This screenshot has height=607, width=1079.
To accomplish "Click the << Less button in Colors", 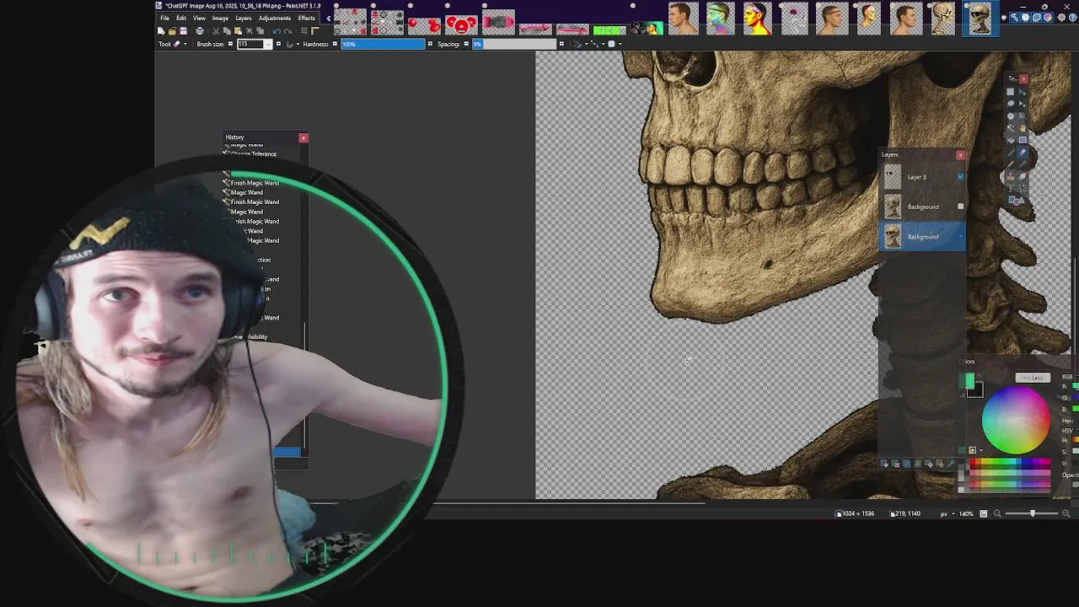I will 1033,378.
